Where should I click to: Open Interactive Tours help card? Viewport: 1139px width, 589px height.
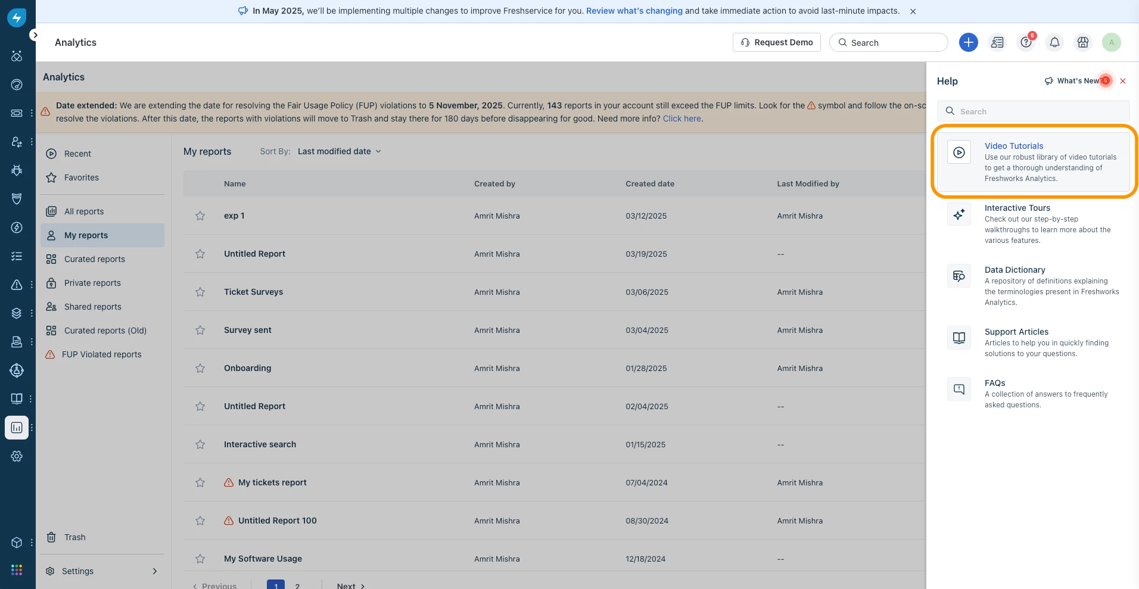tap(1034, 223)
